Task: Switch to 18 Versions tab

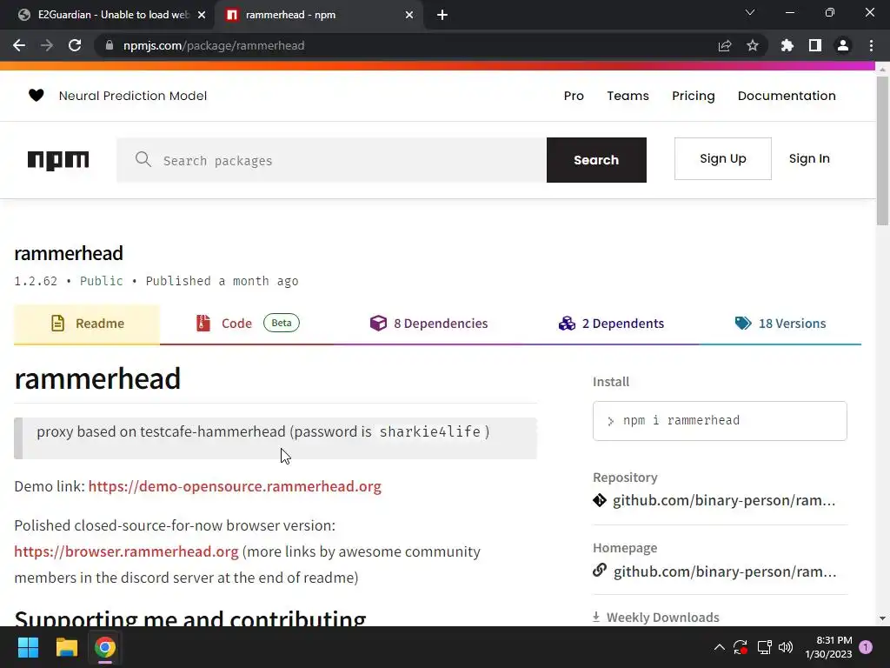Action: [x=780, y=324]
